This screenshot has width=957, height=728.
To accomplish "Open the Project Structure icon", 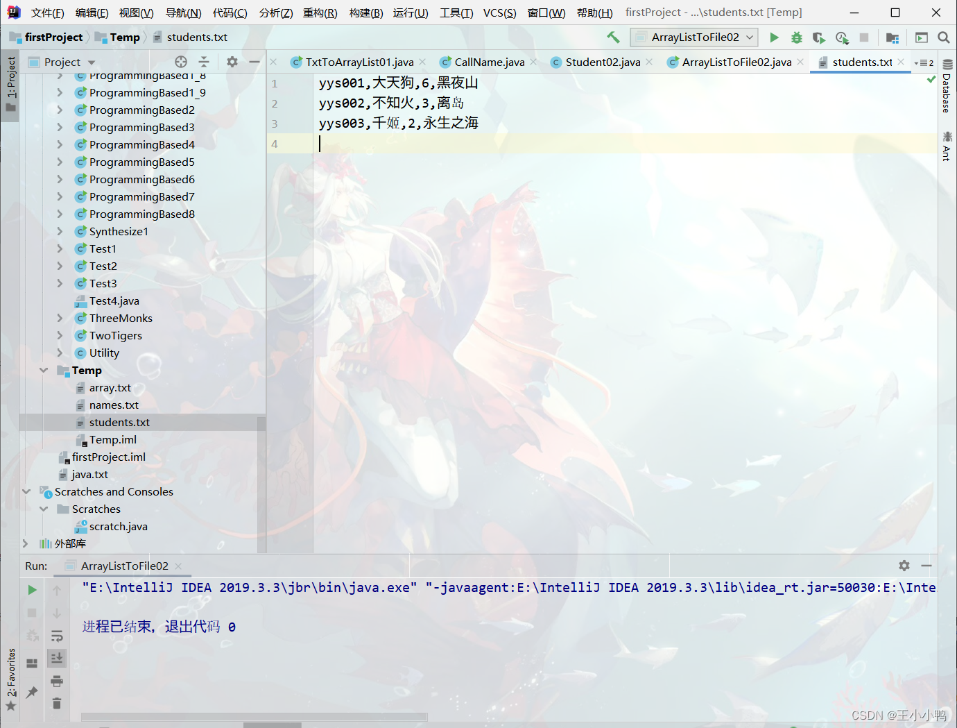I will pos(893,37).
